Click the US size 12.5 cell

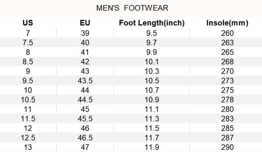click(x=28, y=138)
